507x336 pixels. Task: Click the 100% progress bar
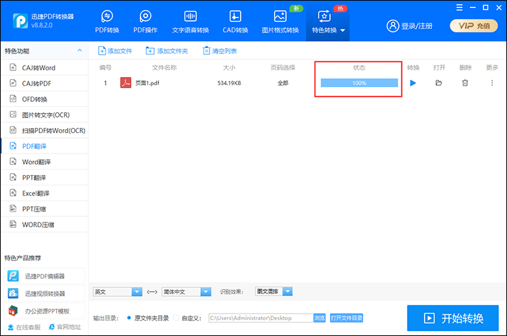[359, 82]
